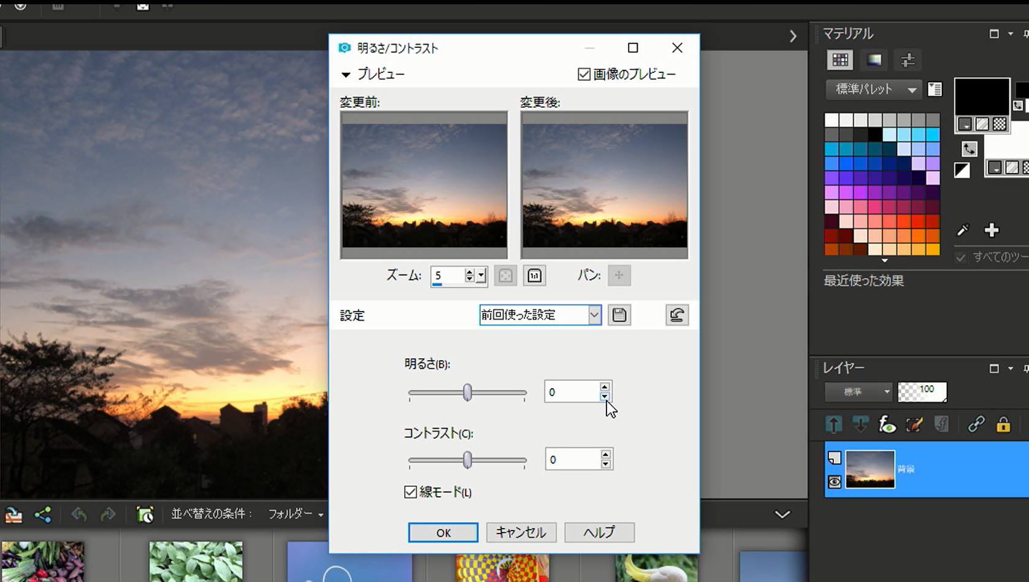Viewport: 1029px width, 582px height.
Task: Toggle the 線モード checkbox
Action: coord(411,492)
